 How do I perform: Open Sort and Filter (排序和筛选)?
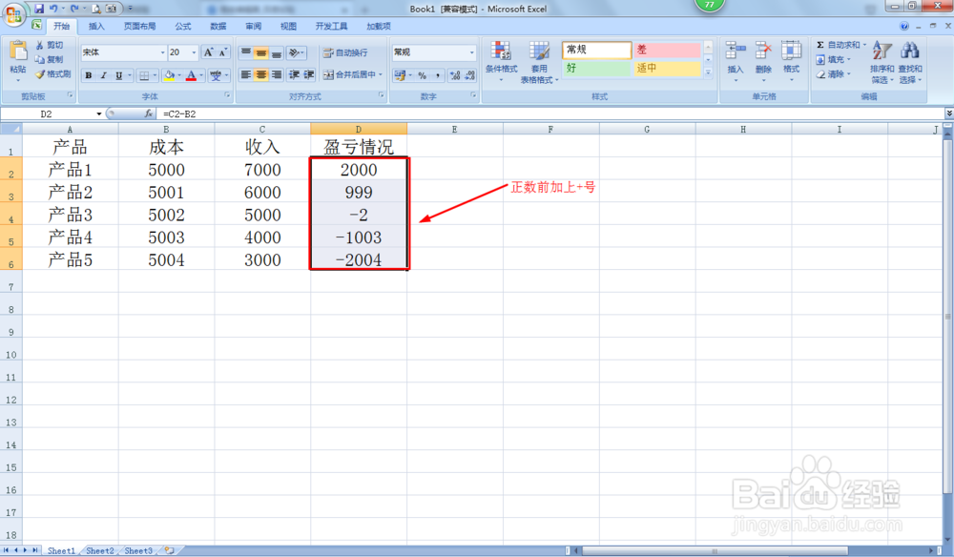881,62
